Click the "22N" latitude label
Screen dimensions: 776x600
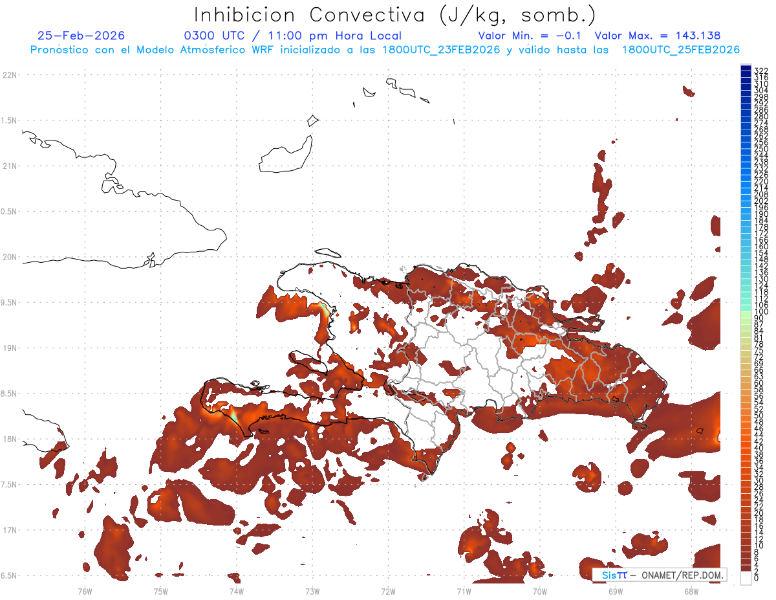click(x=9, y=75)
